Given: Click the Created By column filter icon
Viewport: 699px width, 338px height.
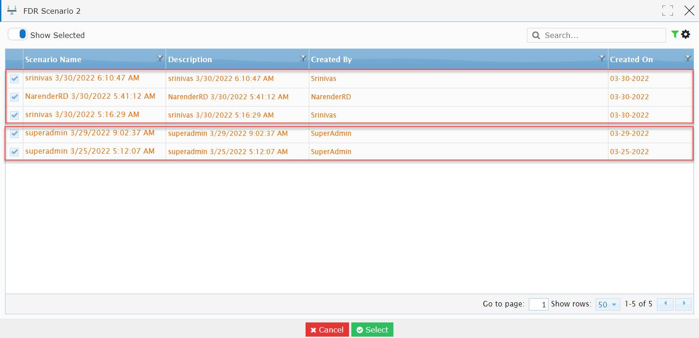Looking at the screenshot, I should pyautogui.click(x=602, y=58).
